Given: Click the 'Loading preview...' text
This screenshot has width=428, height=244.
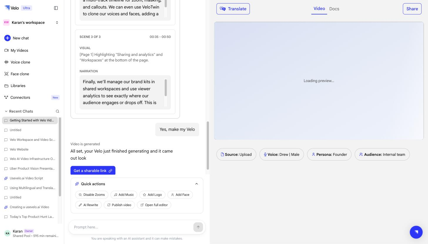Looking at the screenshot, I should 319,81.
